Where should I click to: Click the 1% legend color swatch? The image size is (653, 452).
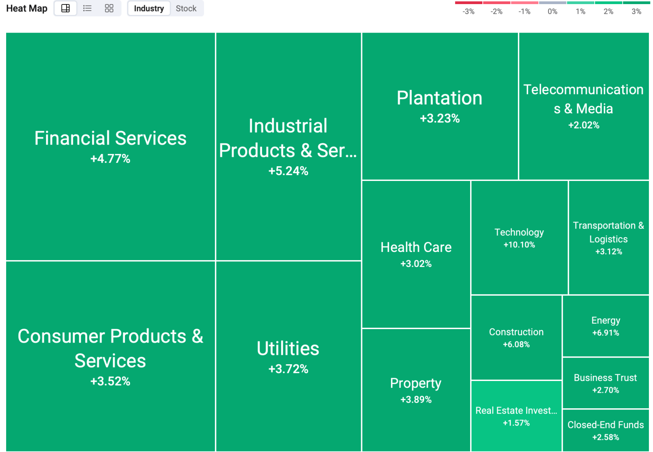pos(580,3)
